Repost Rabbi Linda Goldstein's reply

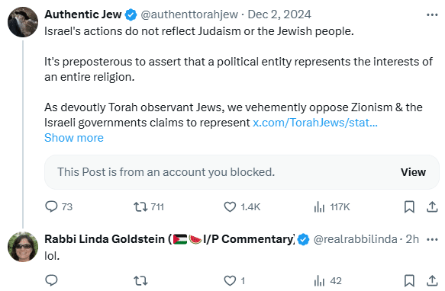tap(140, 281)
